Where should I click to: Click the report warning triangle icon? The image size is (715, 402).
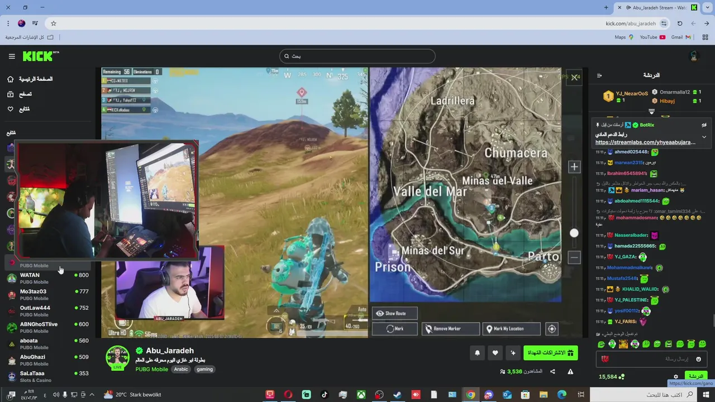pos(570,371)
